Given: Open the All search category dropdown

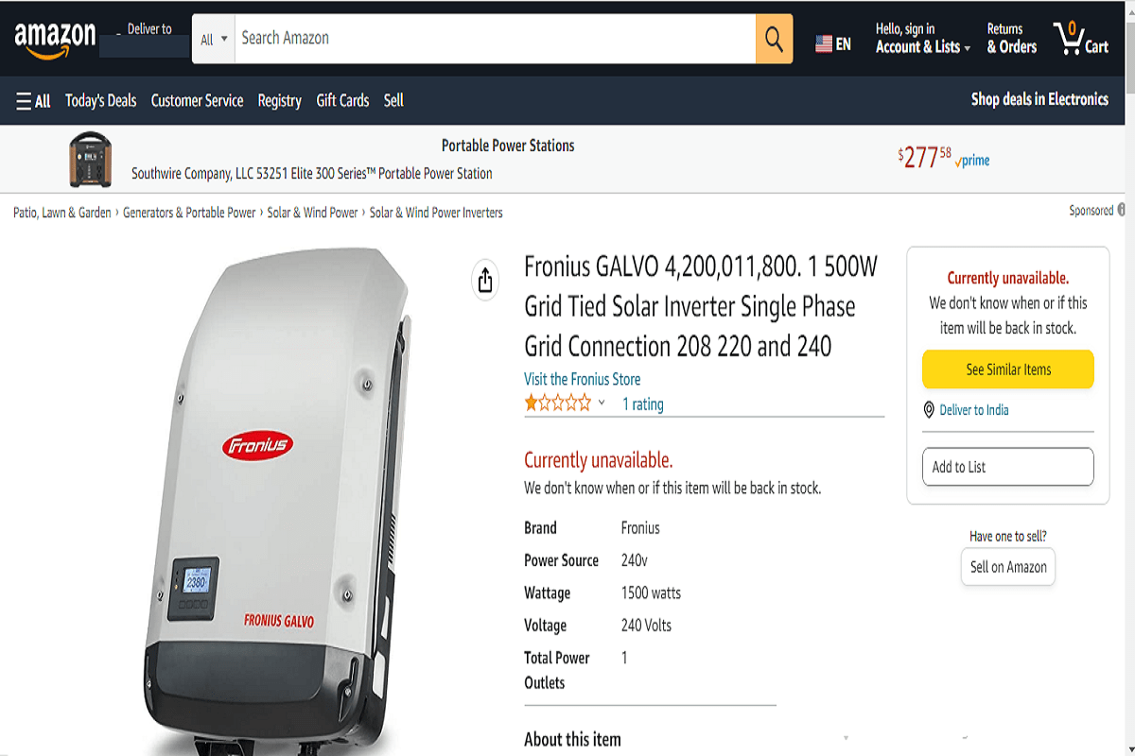Looking at the screenshot, I should [x=214, y=38].
